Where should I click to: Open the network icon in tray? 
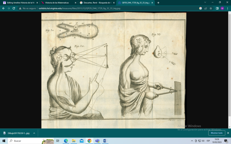tap(200, 141)
